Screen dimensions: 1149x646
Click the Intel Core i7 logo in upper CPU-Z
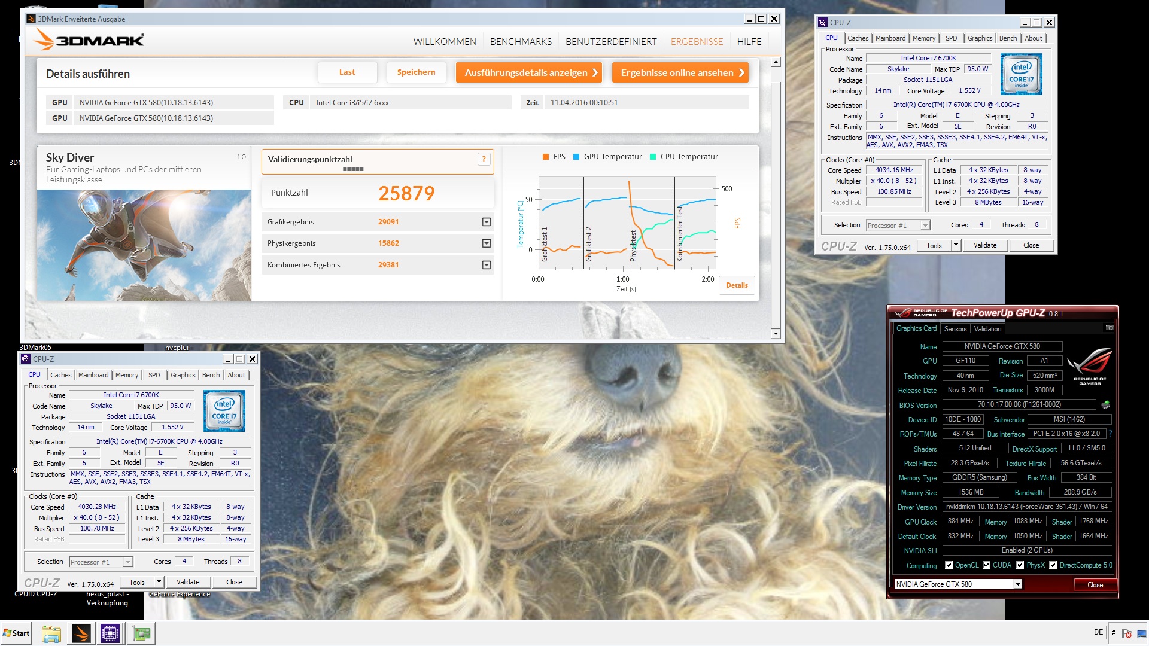pyautogui.click(x=1022, y=74)
